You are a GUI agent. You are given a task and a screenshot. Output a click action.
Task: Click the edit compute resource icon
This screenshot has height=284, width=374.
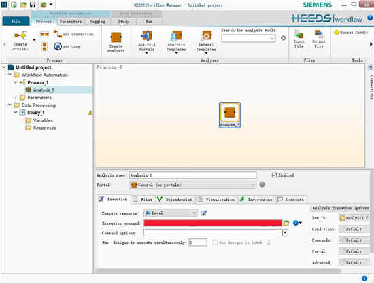(204, 213)
